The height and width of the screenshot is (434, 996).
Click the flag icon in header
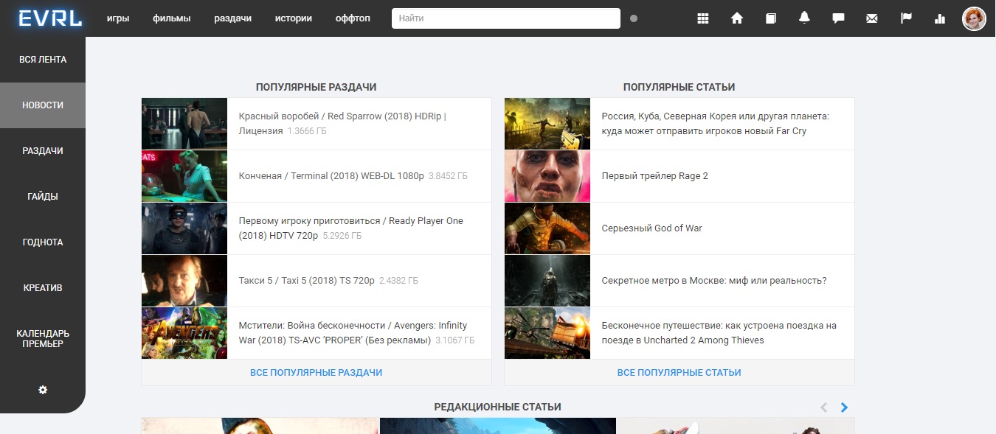[x=906, y=18]
